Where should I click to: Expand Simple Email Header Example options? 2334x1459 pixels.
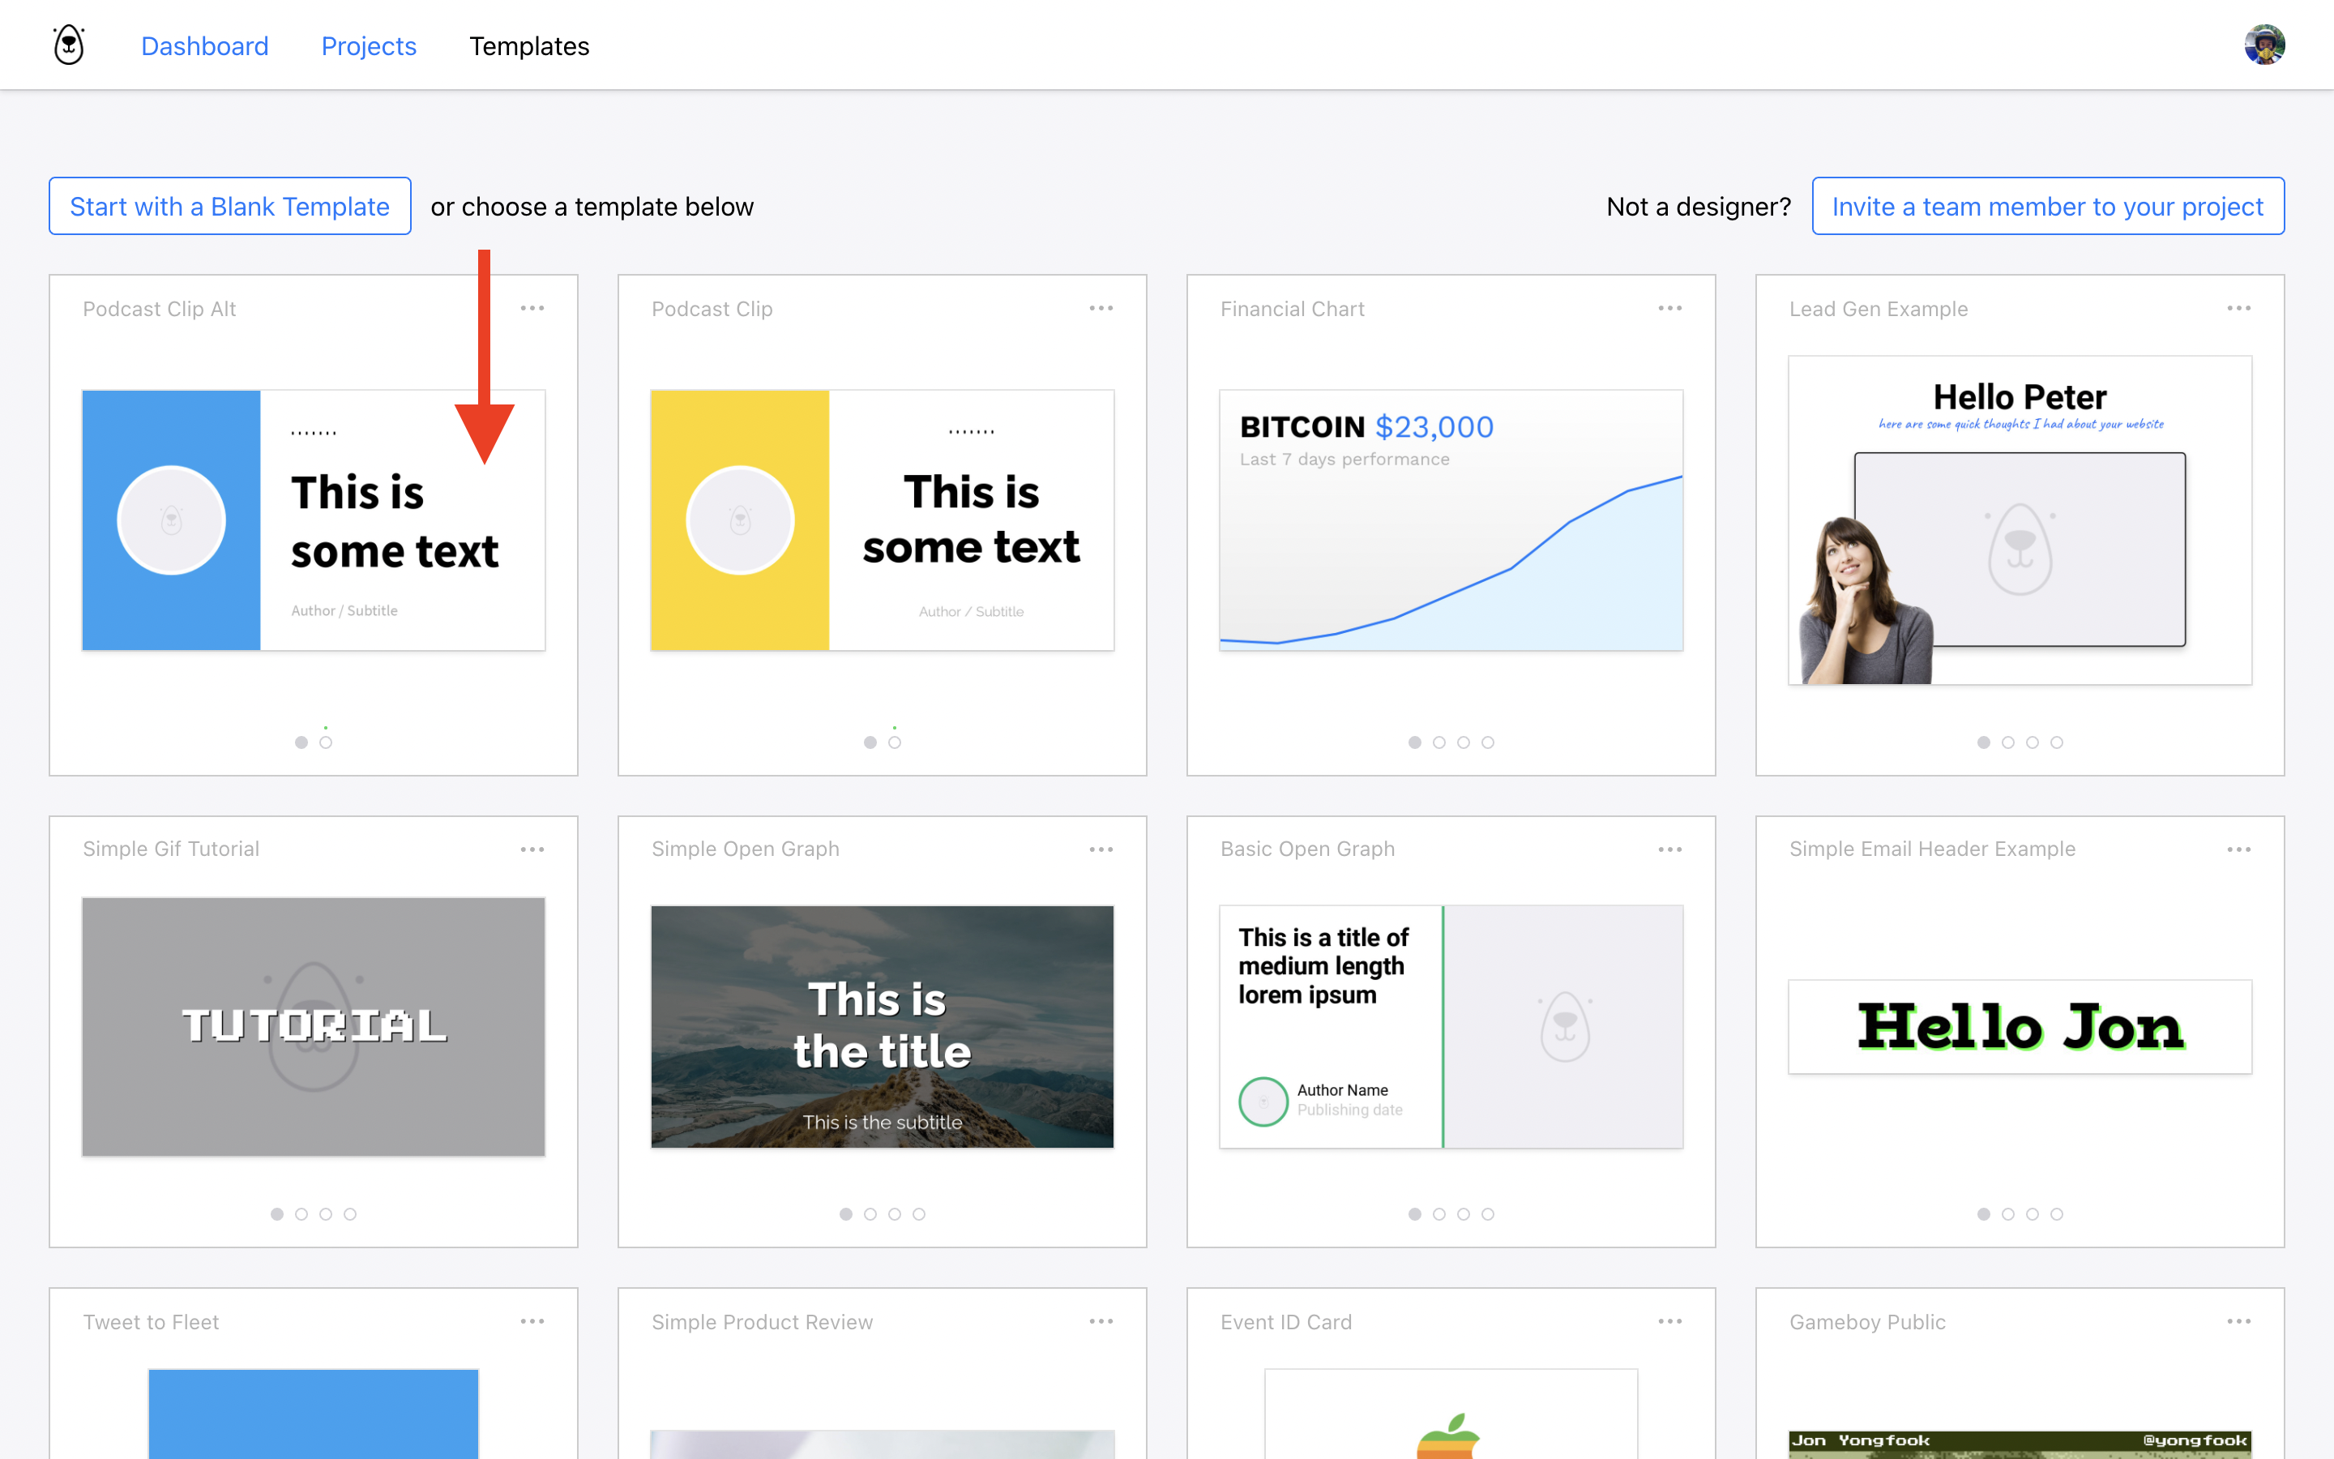click(x=2238, y=849)
